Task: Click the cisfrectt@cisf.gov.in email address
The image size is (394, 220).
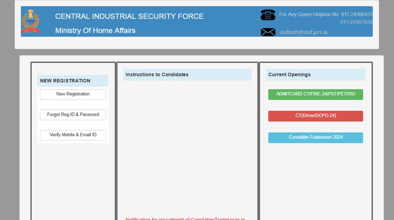Action: pos(303,32)
